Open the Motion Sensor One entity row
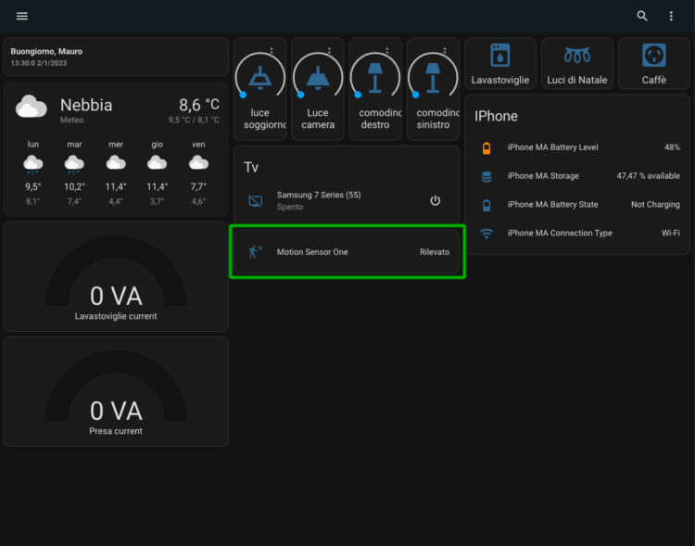The image size is (695, 546). [347, 252]
